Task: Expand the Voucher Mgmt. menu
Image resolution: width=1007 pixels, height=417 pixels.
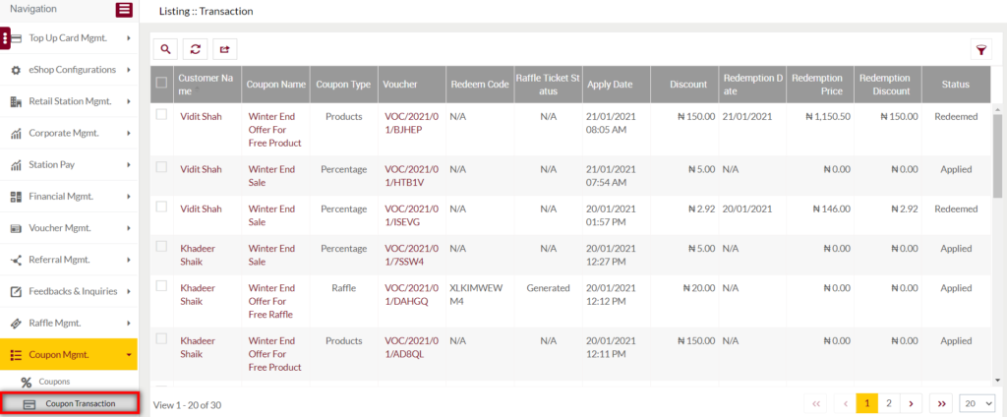Action: click(x=69, y=228)
